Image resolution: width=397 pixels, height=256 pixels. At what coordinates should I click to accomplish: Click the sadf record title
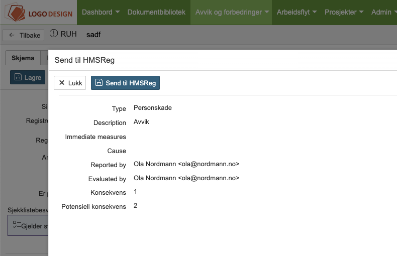click(93, 35)
